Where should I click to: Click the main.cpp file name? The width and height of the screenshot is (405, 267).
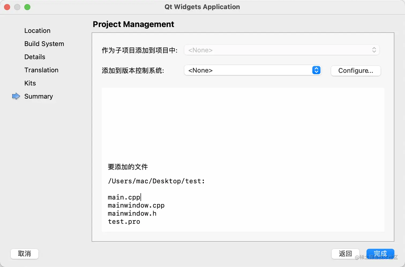click(x=124, y=197)
